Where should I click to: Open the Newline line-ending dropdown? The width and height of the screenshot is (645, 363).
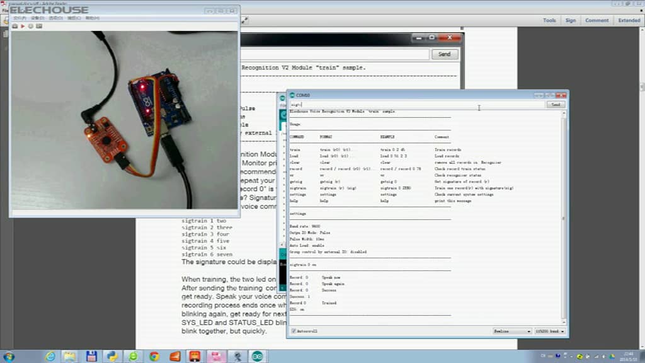click(x=512, y=331)
